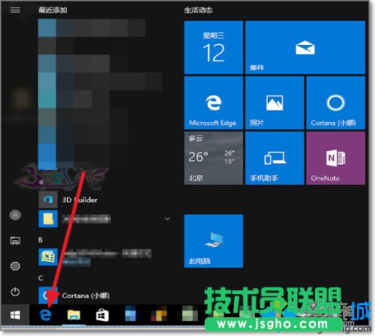Open the Store icon on taskbar
The width and height of the screenshot is (375, 336).
[102, 315]
